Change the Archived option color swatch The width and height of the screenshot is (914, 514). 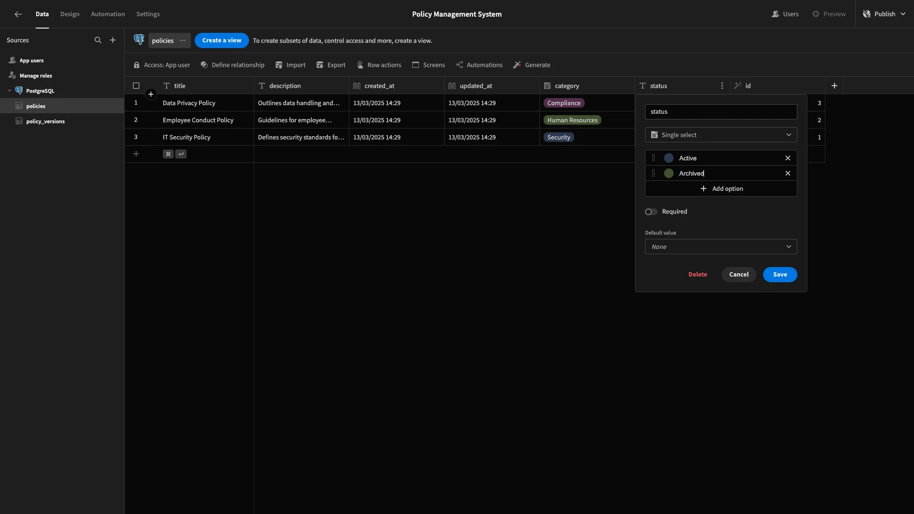[669, 173]
